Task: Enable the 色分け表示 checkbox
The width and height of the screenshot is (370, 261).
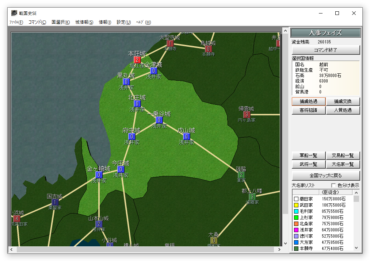Action: click(333, 185)
